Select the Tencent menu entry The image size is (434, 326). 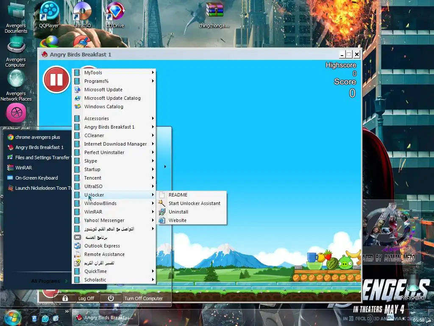click(x=114, y=178)
